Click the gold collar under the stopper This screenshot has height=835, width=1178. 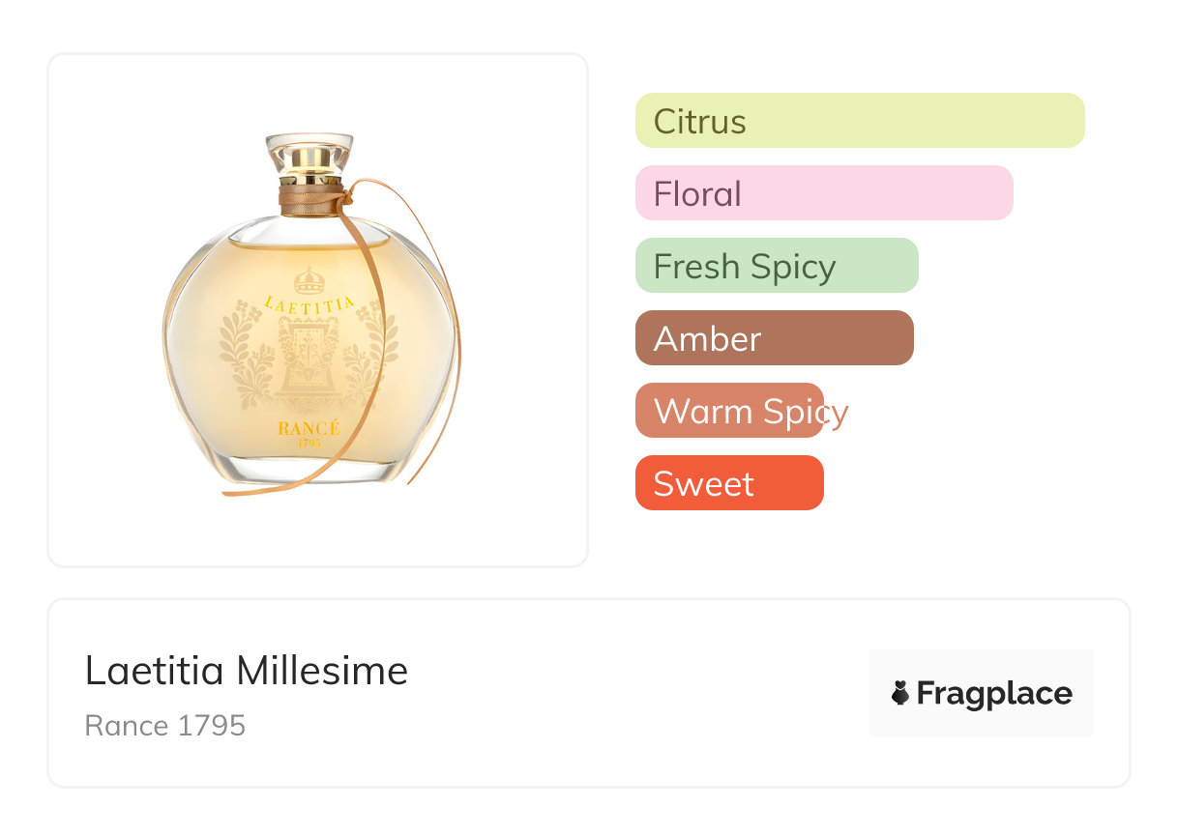point(309,179)
